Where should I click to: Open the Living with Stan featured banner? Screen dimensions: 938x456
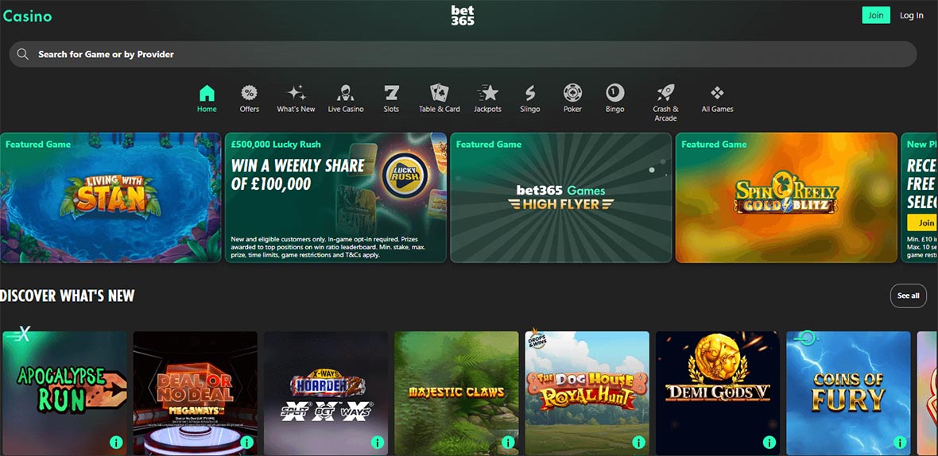point(110,197)
